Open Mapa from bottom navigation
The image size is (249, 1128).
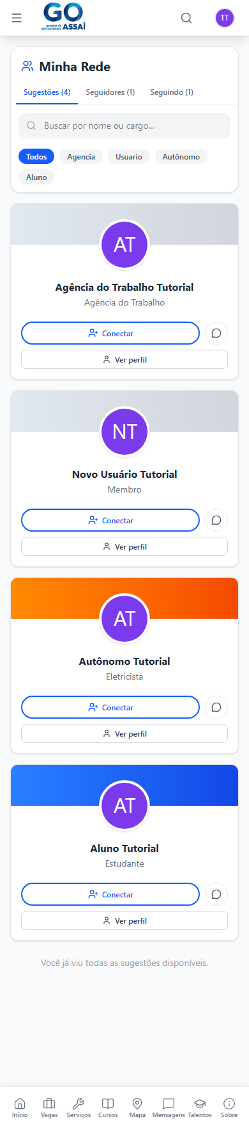point(137,1108)
